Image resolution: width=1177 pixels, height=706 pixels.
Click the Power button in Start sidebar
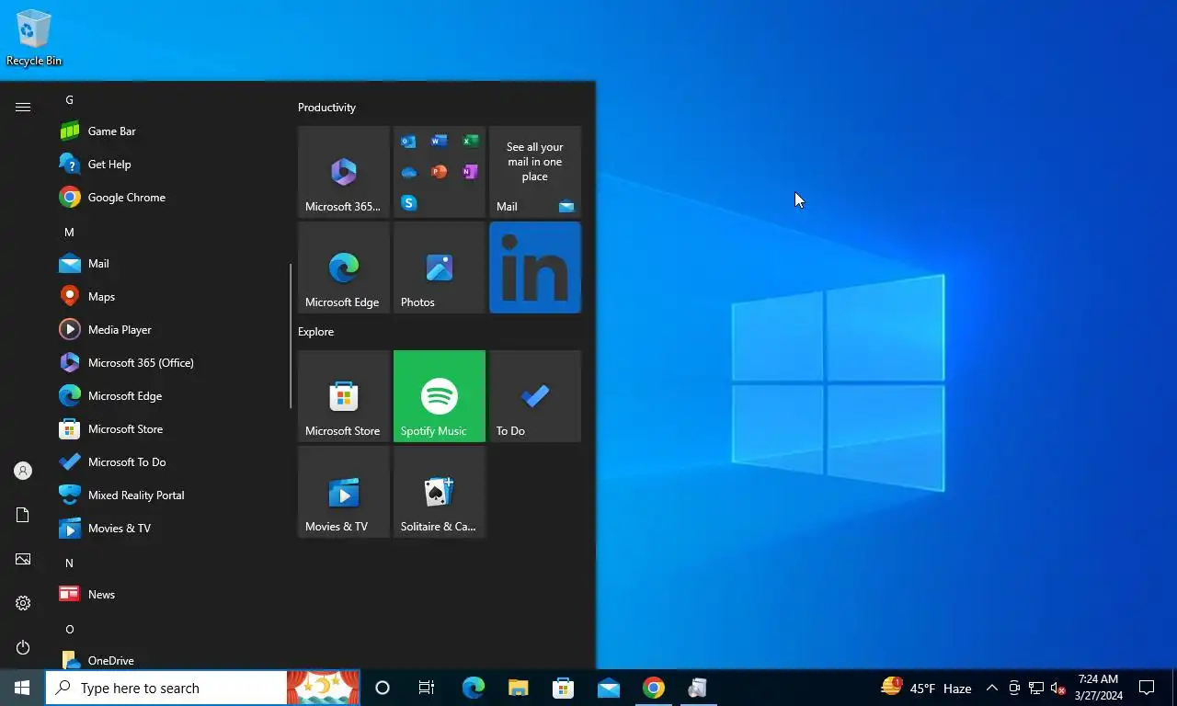click(x=23, y=647)
